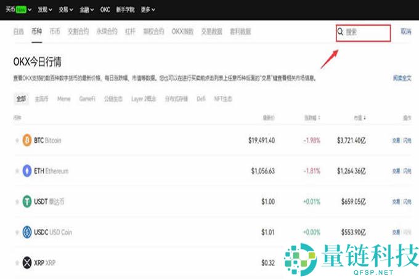Click 交易 link in the USDC row
The width and height of the screenshot is (419, 279).
coord(396,232)
